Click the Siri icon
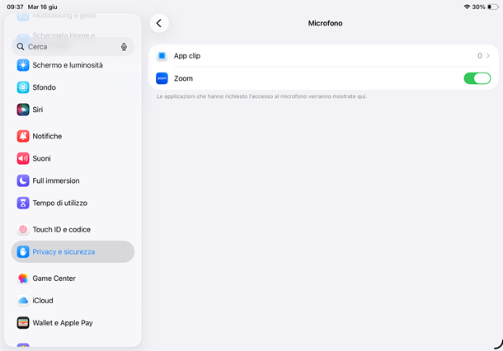Image resolution: width=503 pixels, height=351 pixels. (x=23, y=110)
